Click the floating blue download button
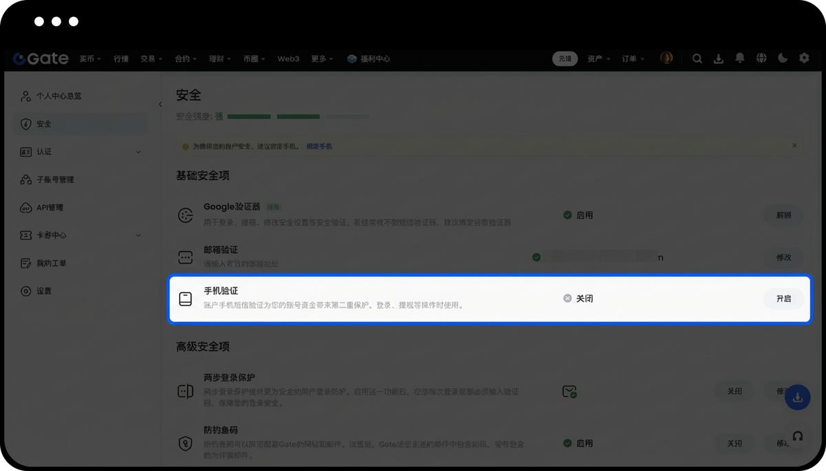 pyautogui.click(x=798, y=397)
